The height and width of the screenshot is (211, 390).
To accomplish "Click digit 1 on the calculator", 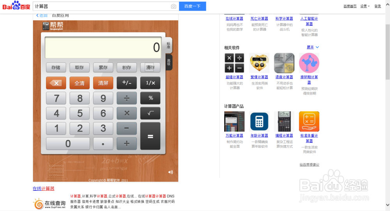I will [56, 128].
